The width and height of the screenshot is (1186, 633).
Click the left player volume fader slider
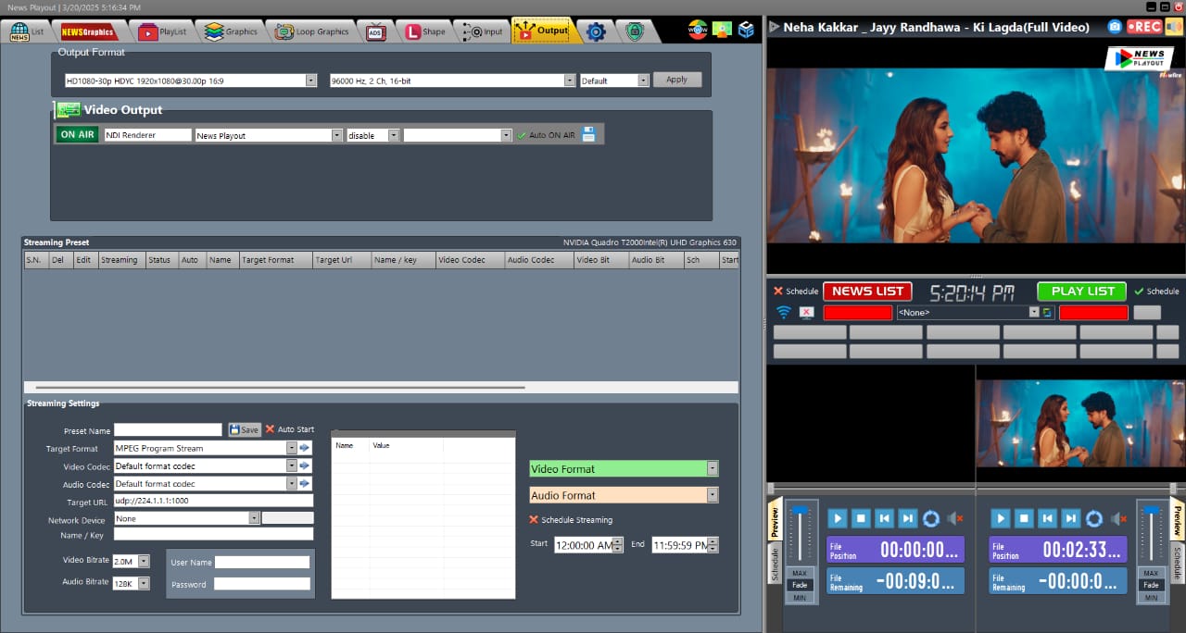coord(800,511)
